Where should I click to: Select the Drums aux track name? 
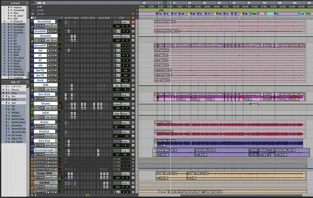click(45, 103)
